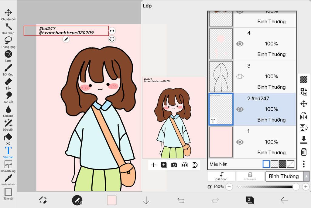Image resolution: width=311 pixels, height=208 pixels.
Task: Tap the Khóa Alpha lock button
Action: (x=250, y=176)
